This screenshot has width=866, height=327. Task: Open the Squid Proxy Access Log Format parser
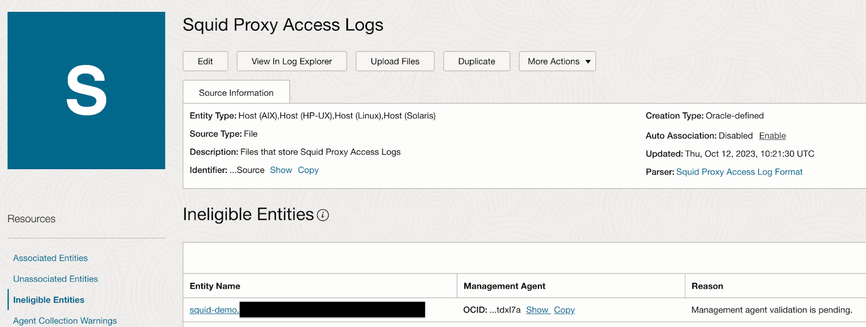(739, 172)
